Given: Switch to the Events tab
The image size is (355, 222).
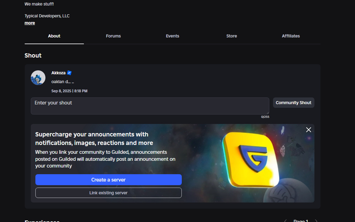Looking at the screenshot, I should [x=172, y=36].
